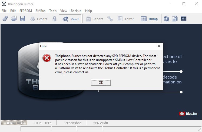202x132 pixels.
Task: Open a file with the folder icon
Action: (x=14, y=19)
